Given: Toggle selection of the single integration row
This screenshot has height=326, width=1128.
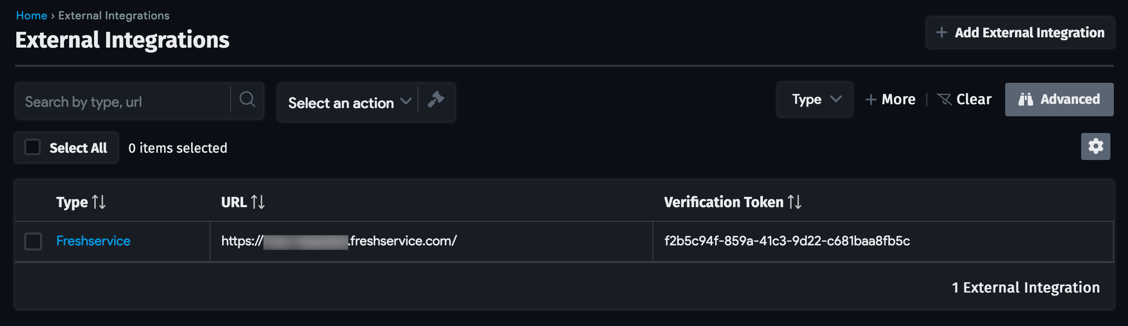Looking at the screenshot, I should [33, 241].
